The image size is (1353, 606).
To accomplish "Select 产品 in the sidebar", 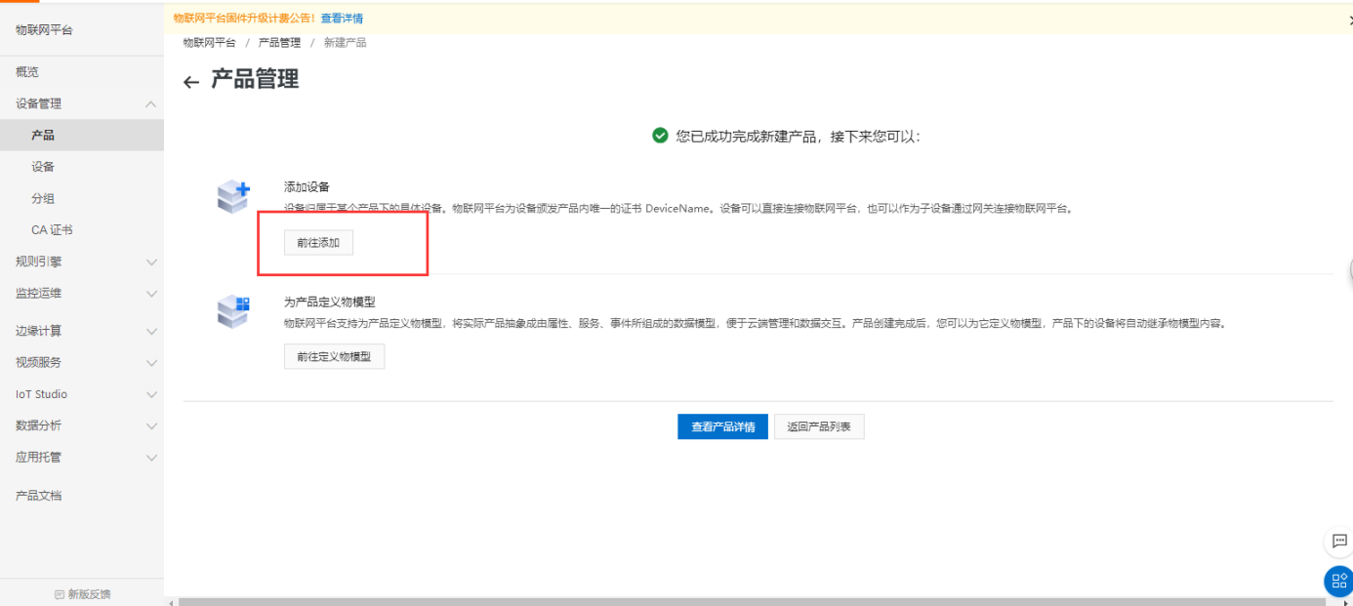I will click(x=82, y=136).
